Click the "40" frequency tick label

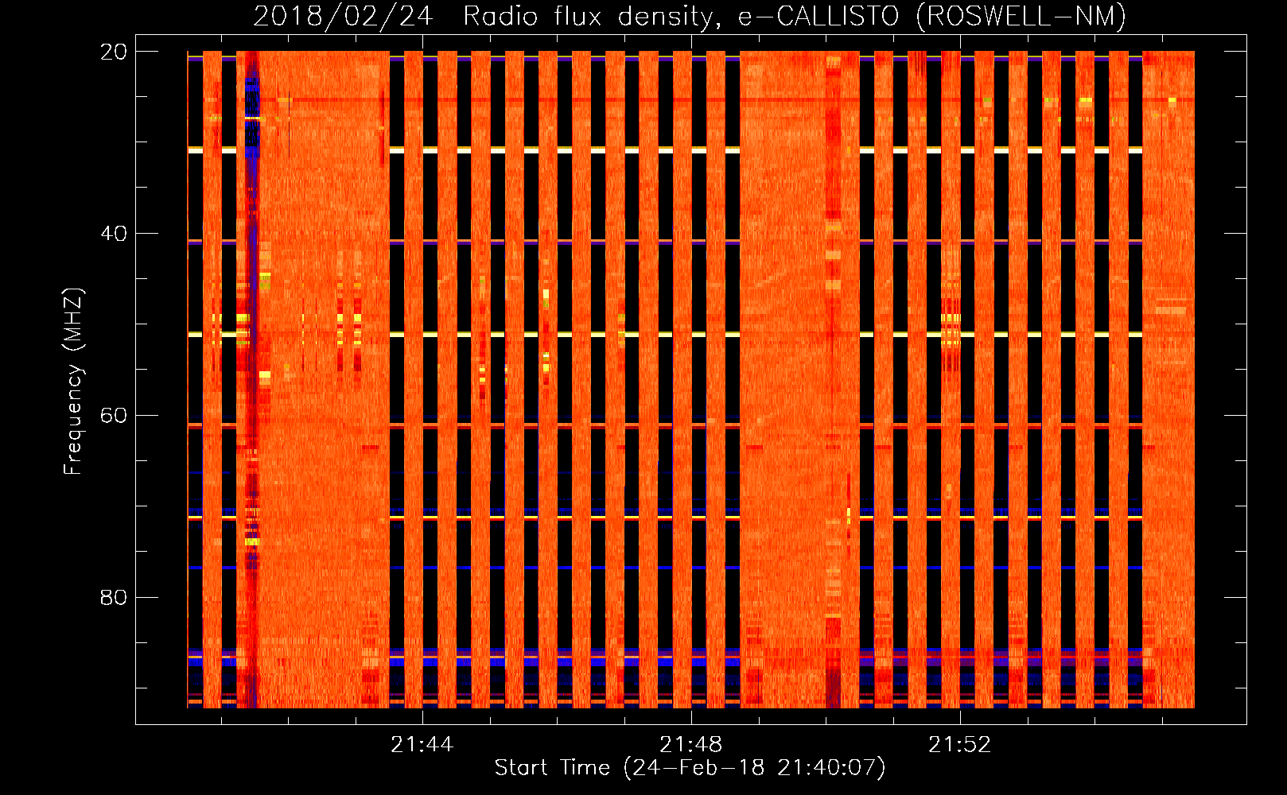(114, 234)
